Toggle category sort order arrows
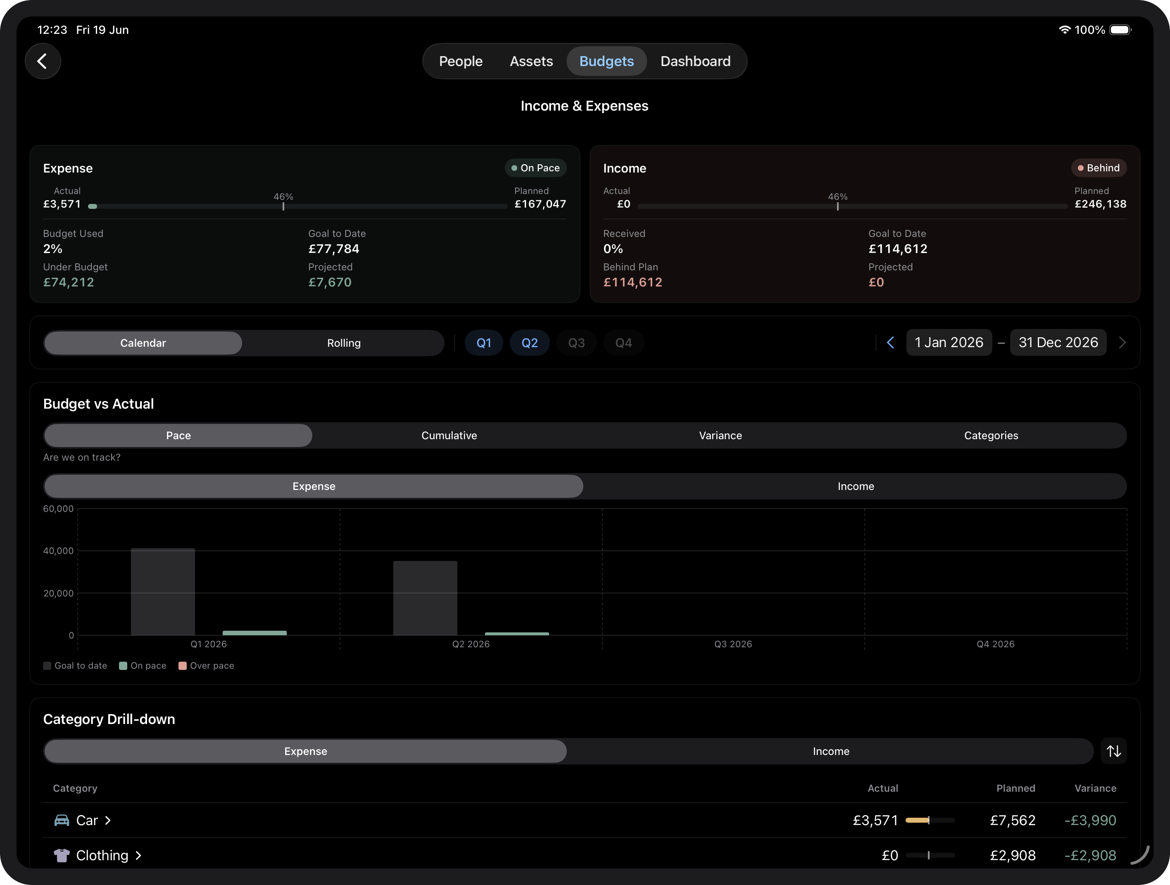This screenshot has height=885, width=1170. 1113,751
